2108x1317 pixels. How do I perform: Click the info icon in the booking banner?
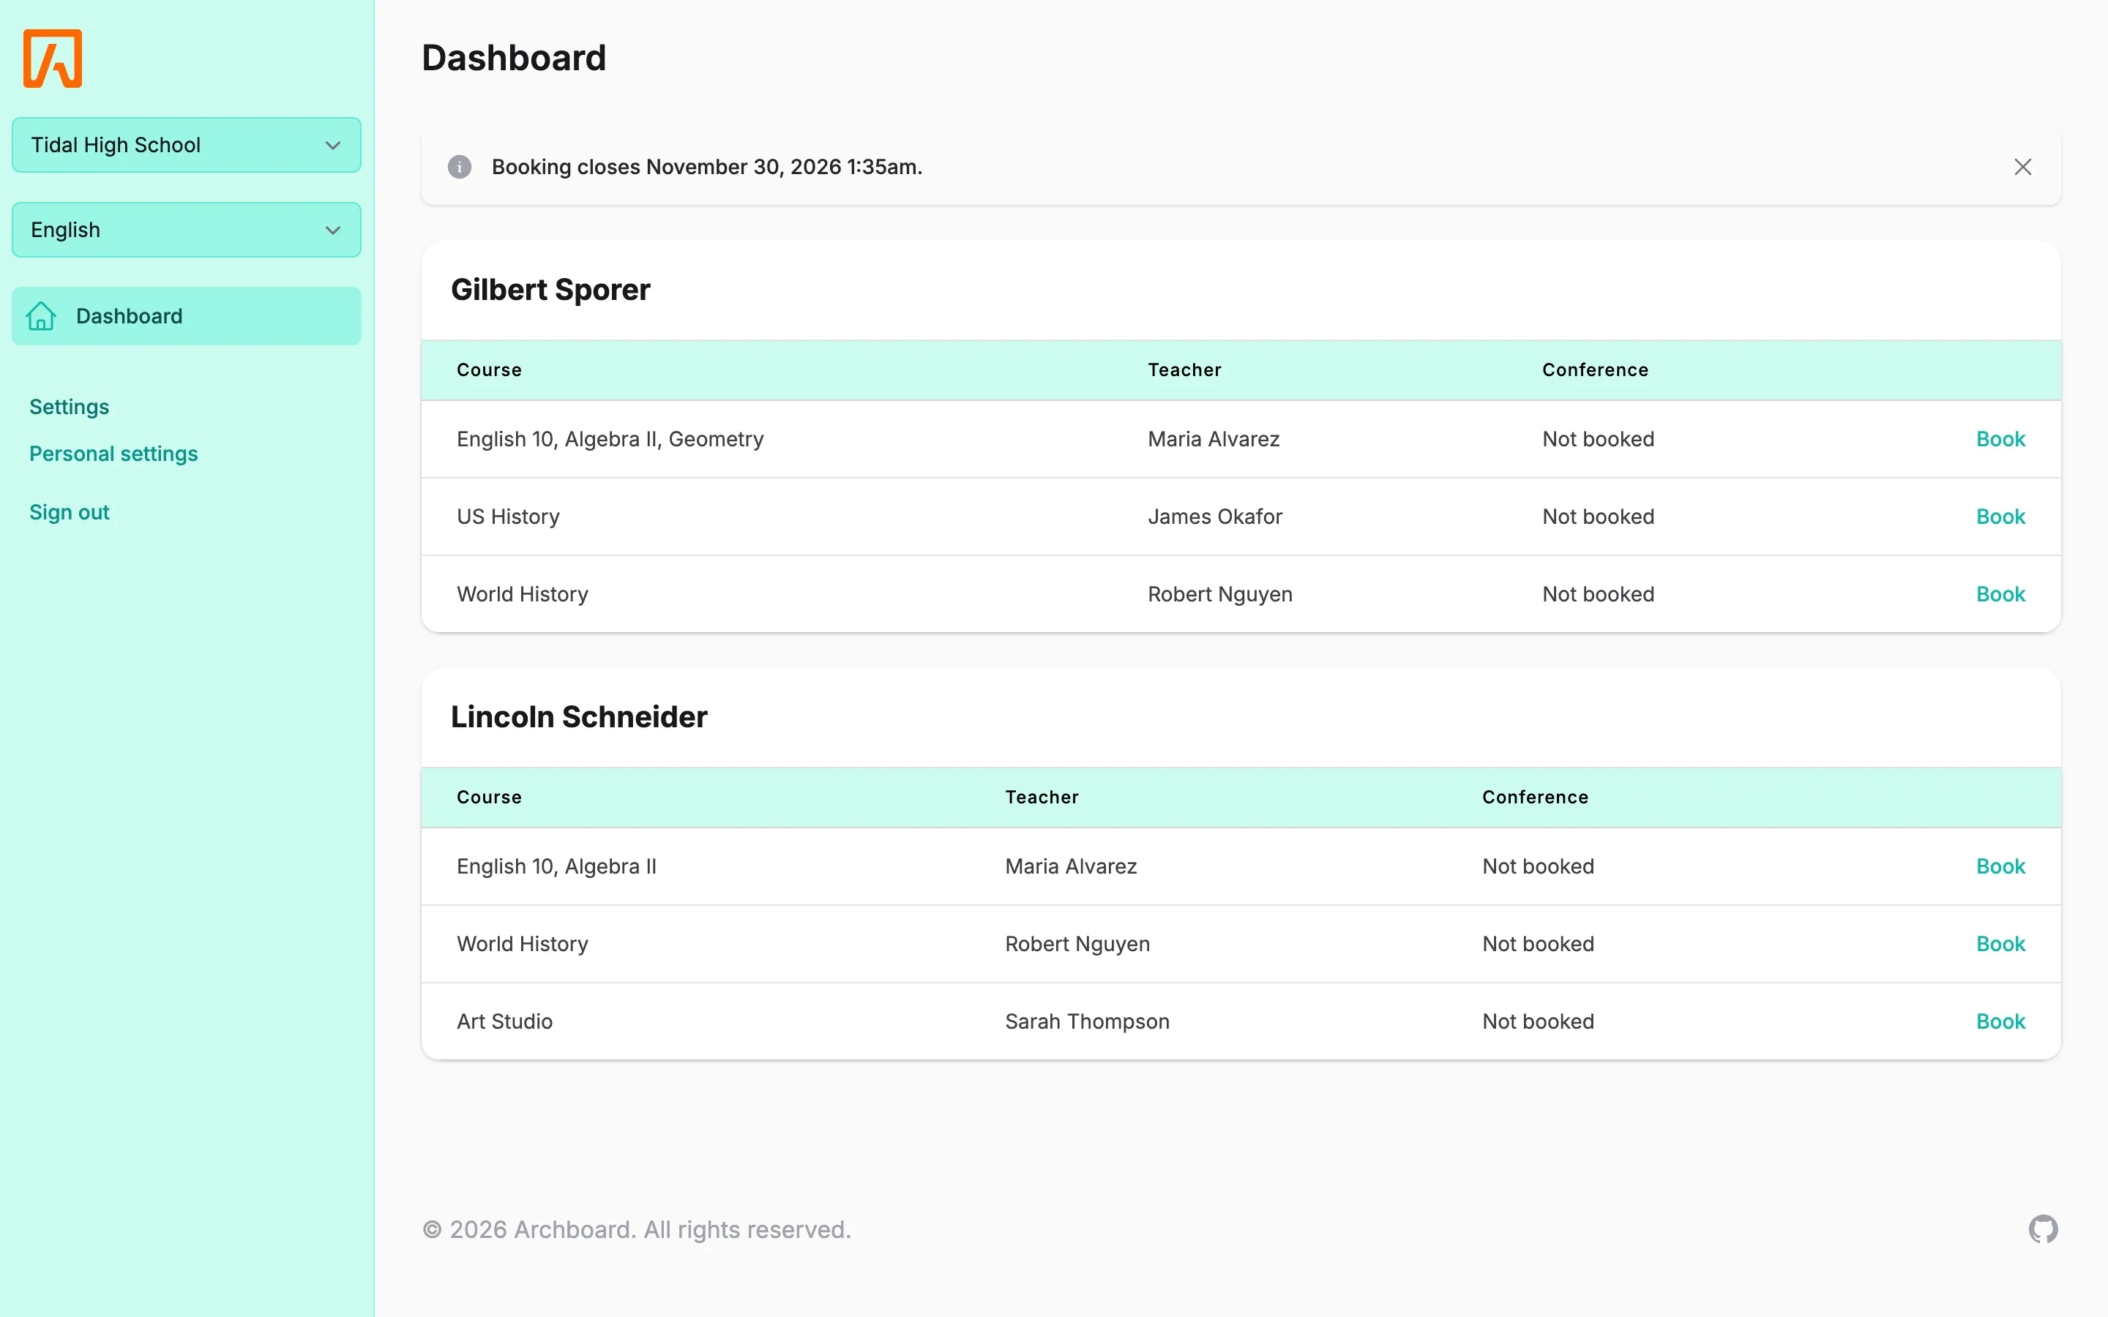460,168
